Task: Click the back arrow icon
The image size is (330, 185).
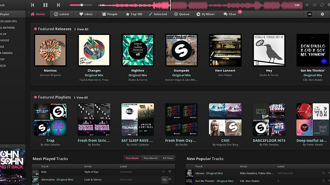Action: 307,5
